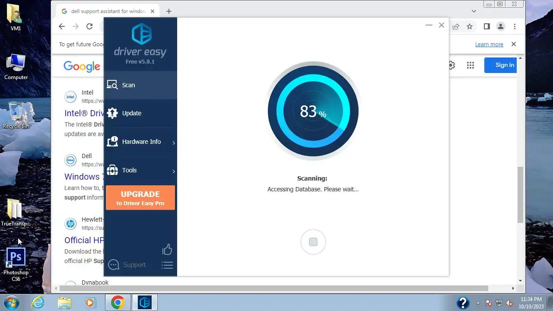This screenshot has width=553, height=311.
Task: Expand the Hardware Info submenu arrow
Action: pyautogui.click(x=174, y=143)
